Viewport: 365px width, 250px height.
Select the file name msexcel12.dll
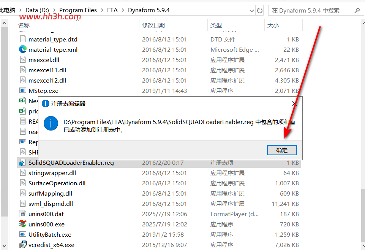tap(47, 80)
